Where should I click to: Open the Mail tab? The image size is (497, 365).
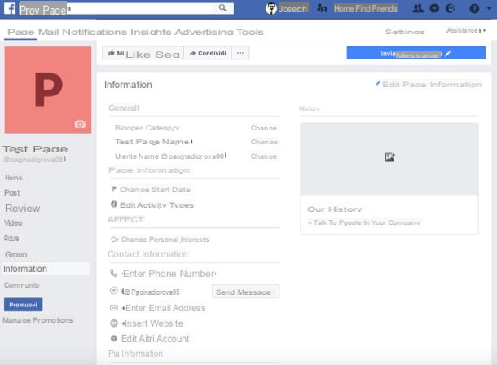(x=49, y=32)
